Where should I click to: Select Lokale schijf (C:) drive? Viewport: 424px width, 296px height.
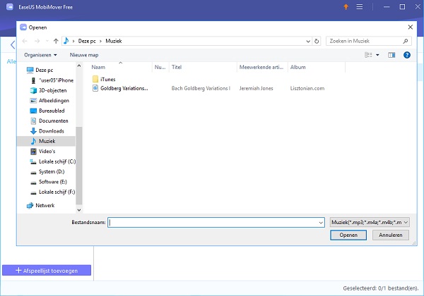click(57, 161)
